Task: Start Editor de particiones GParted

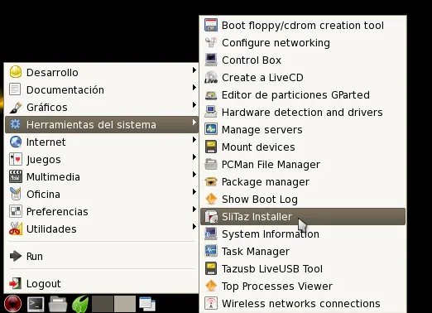Action: pos(303,94)
